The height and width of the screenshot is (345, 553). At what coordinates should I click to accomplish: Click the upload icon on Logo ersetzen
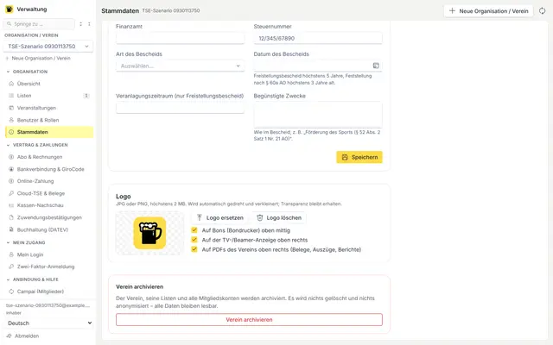[200, 217]
